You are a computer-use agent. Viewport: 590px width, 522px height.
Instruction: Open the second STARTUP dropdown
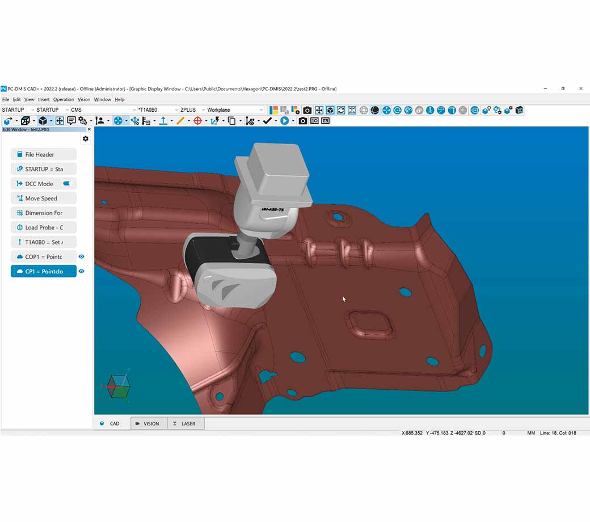click(52, 110)
